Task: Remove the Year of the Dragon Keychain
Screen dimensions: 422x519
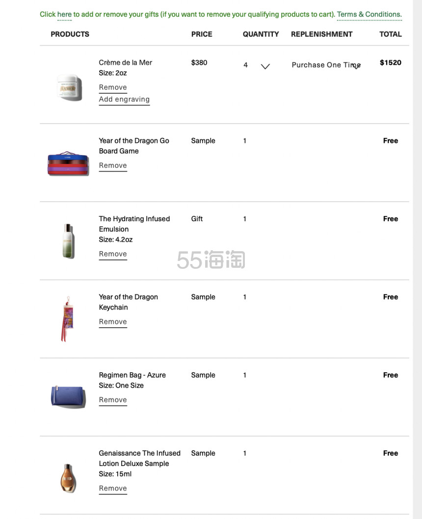Action: point(113,322)
